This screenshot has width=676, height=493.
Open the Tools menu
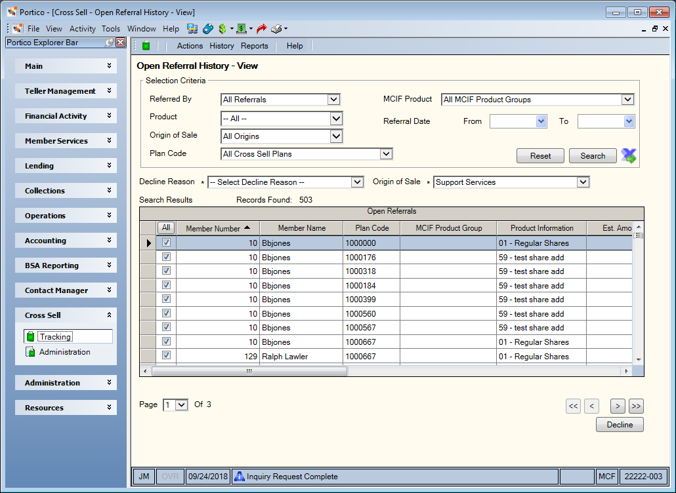tap(111, 29)
